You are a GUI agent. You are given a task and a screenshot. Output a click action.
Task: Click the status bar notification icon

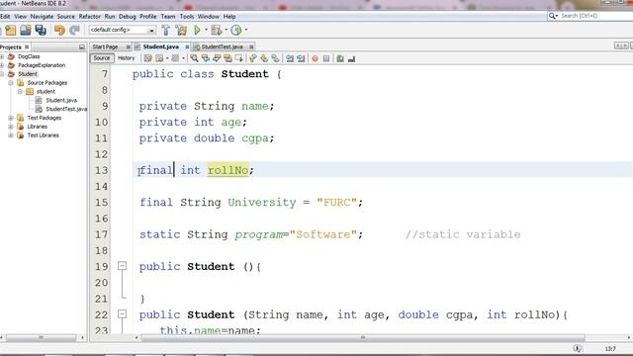click(578, 348)
